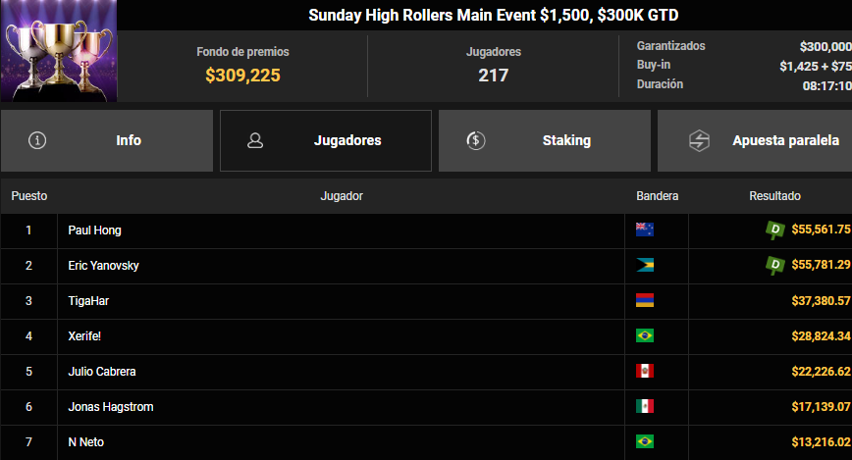Open the Apuesta paralela tab
Viewport: 852px width, 460px height.
point(755,140)
